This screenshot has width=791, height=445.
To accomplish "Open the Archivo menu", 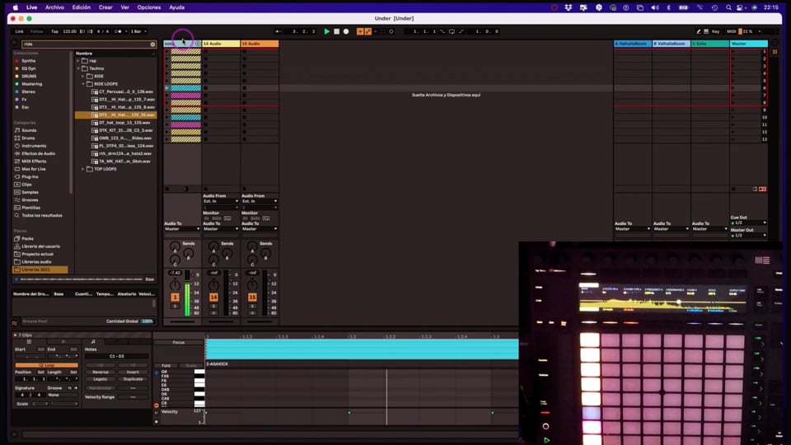I will coord(54,7).
